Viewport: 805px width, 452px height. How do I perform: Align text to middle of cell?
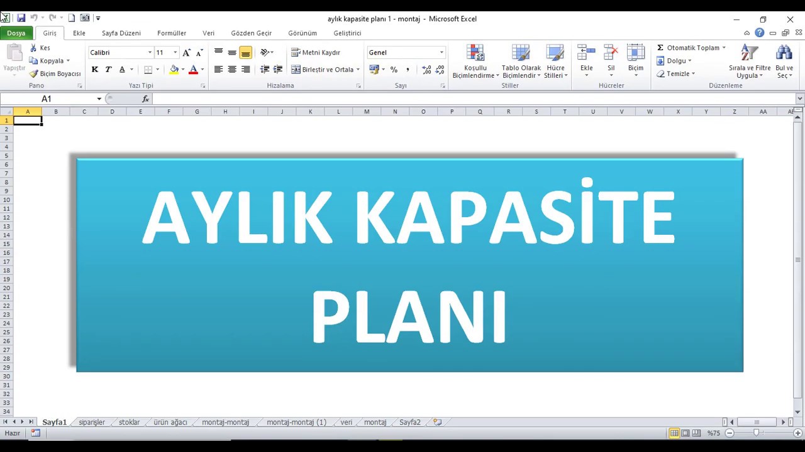point(232,53)
